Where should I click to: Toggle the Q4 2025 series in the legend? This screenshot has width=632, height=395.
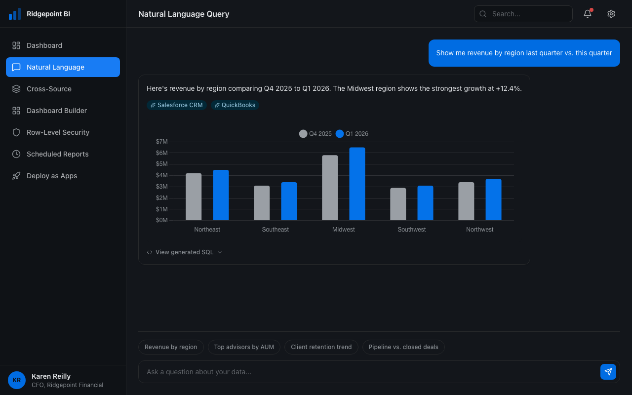pos(315,133)
